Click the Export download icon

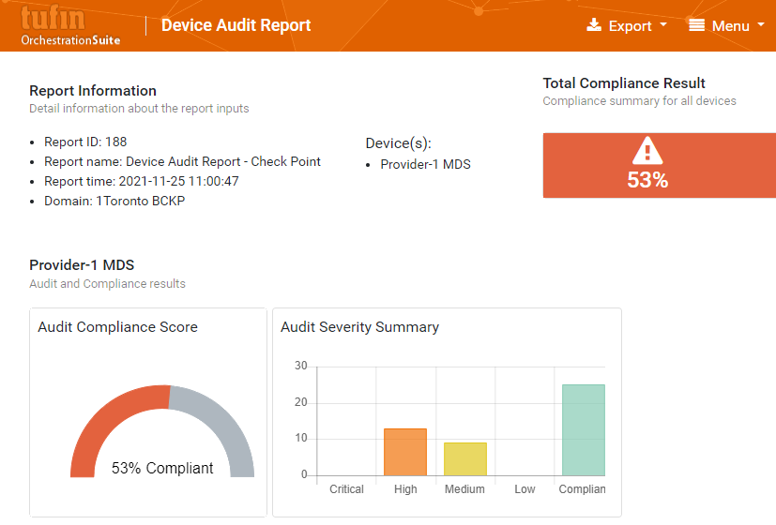594,25
